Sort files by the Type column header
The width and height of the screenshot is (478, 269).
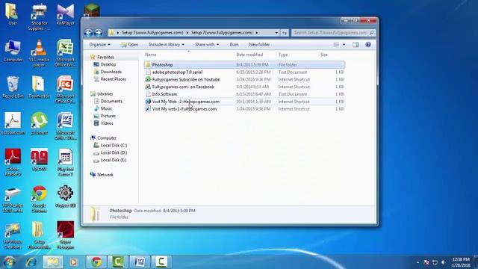pos(283,55)
